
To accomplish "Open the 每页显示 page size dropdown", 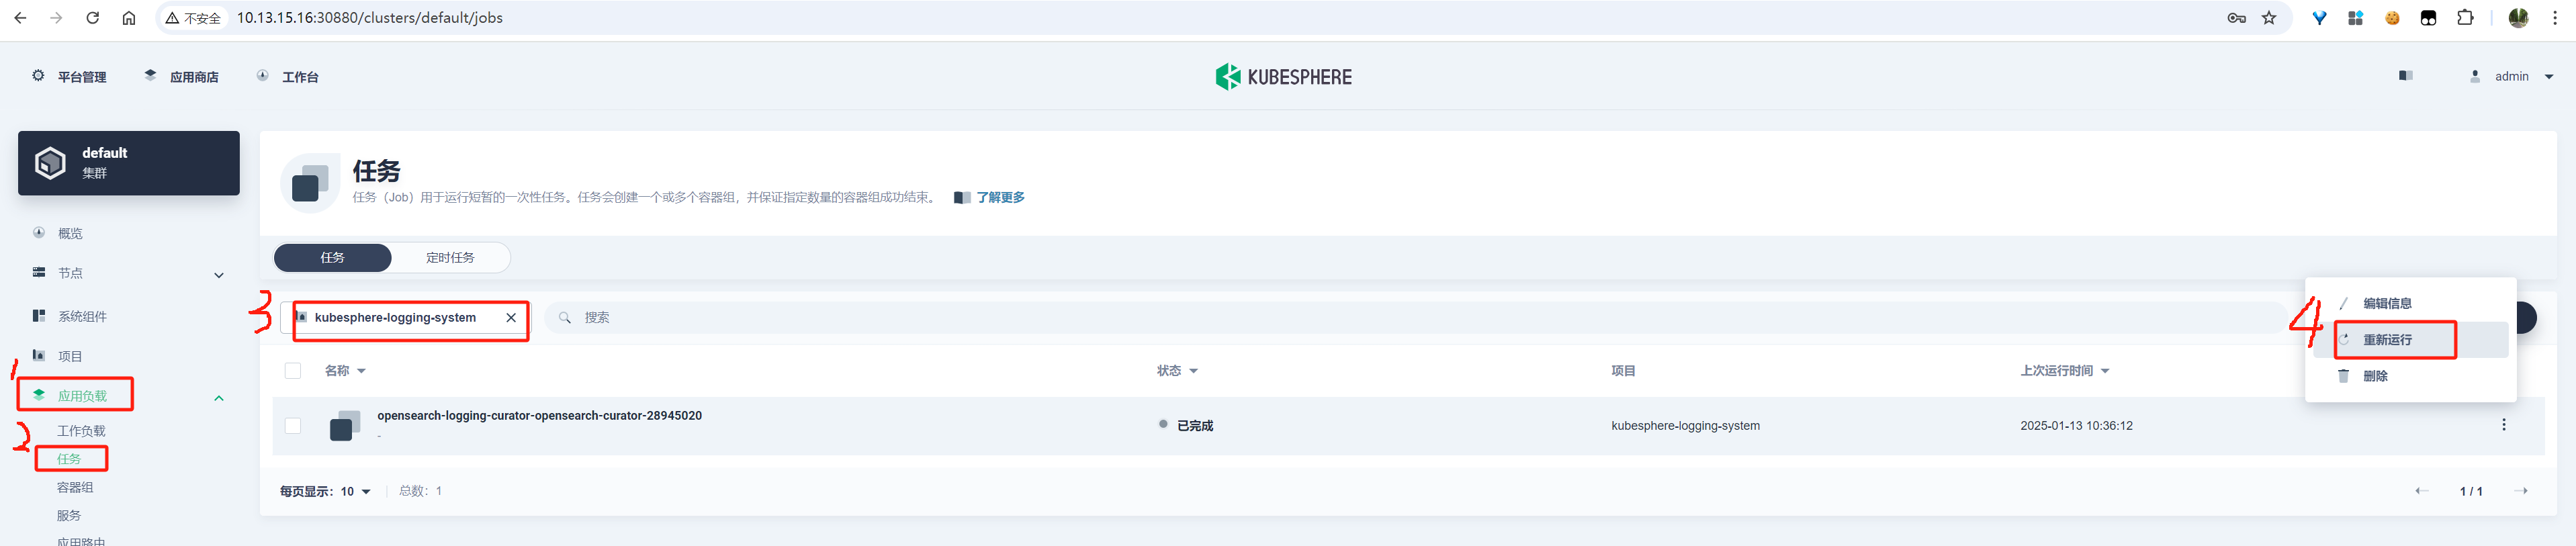I will [356, 491].
